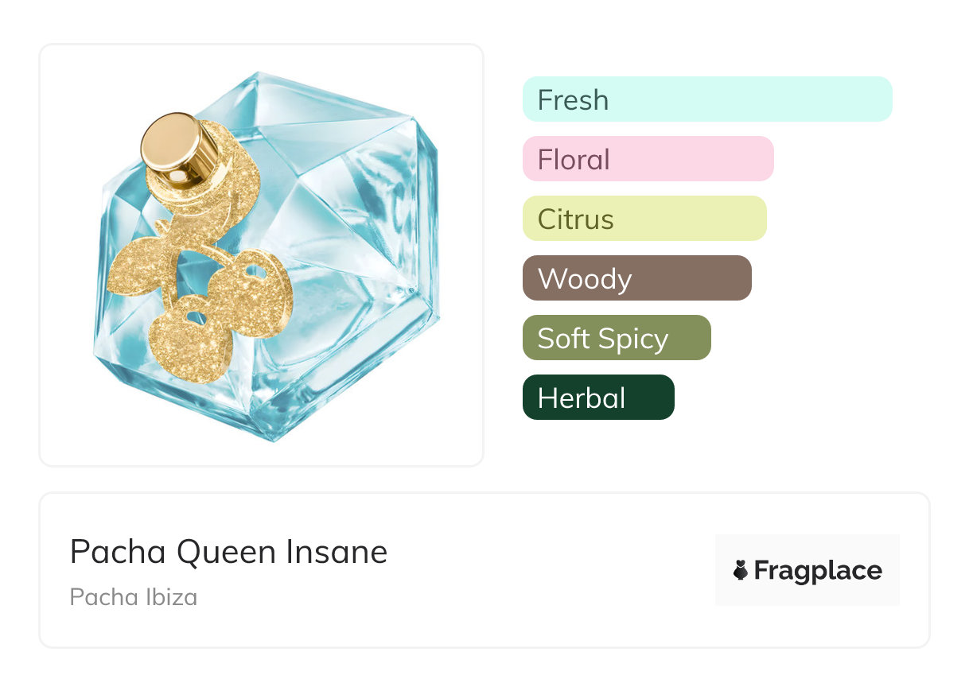Click the gold cap on the perfume bottle

(170, 142)
